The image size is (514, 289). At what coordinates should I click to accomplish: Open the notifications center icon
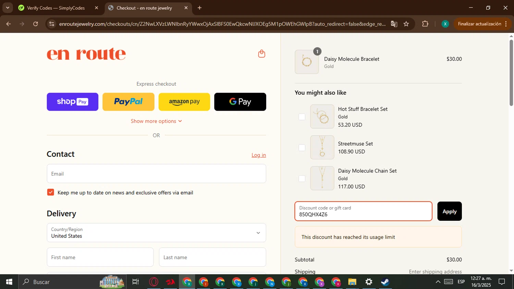pyautogui.click(x=502, y=282)
